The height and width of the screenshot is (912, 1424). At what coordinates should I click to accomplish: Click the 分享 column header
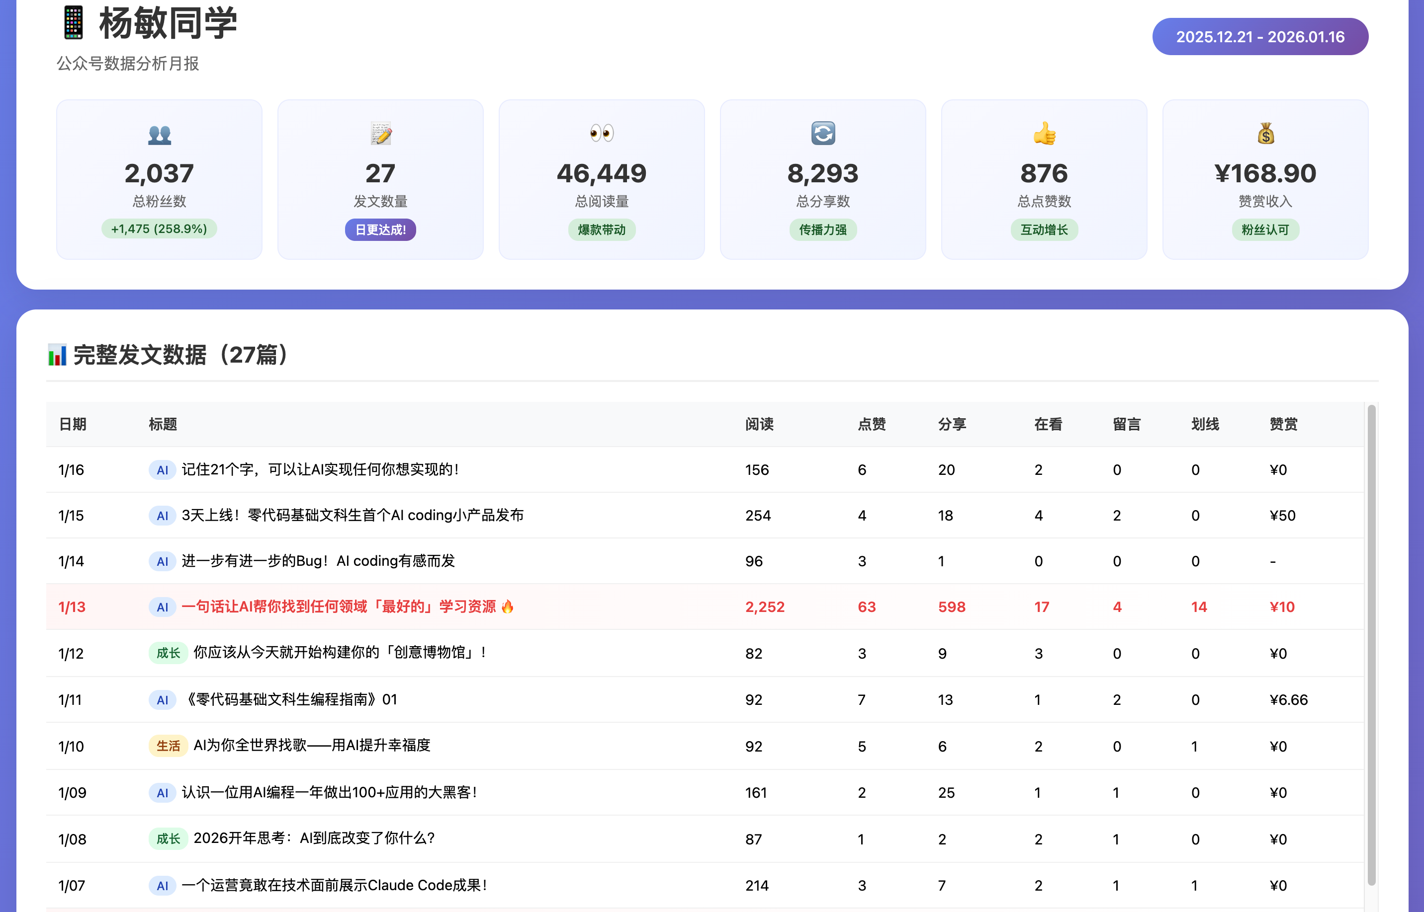(x=952, y=424)
